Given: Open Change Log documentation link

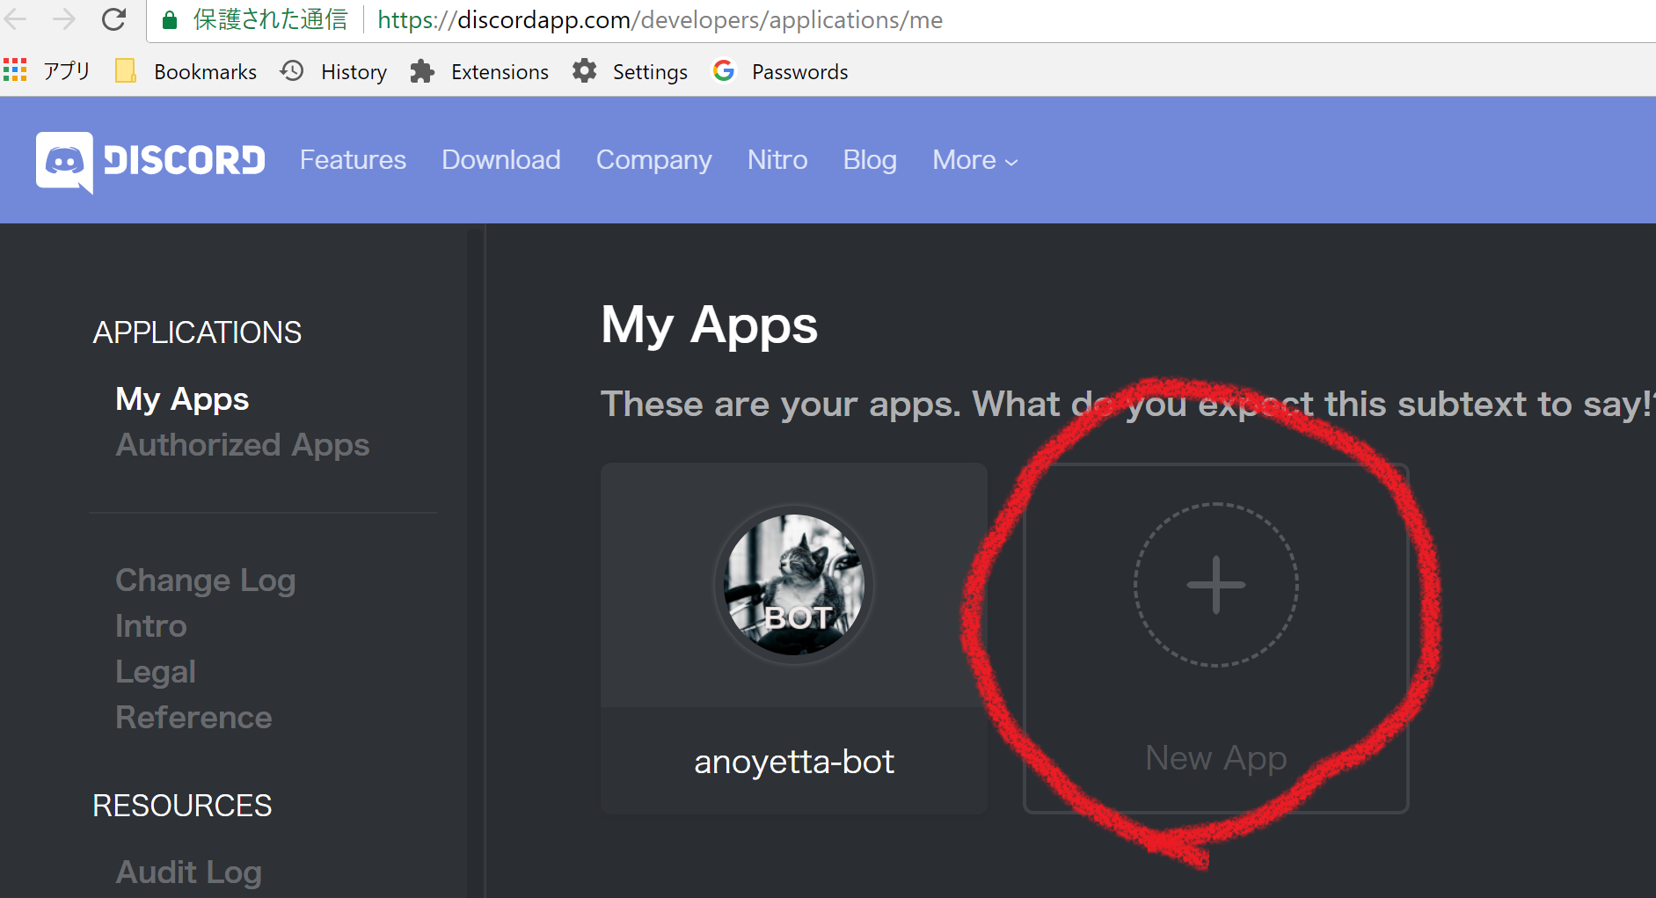Looking at the screenshot, I should pos(206,580).
